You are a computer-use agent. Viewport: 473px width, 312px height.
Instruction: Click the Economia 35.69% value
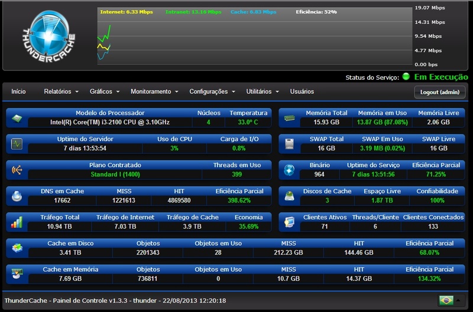(x=248, y=226)
